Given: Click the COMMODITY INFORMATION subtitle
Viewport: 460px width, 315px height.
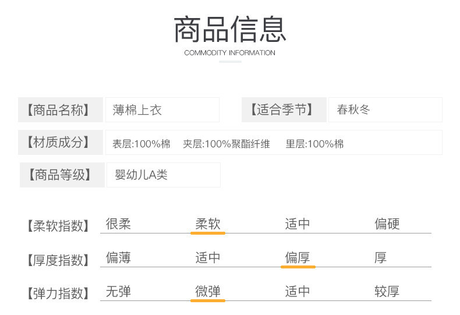Looking at the screenshot, I should (229, 53).
